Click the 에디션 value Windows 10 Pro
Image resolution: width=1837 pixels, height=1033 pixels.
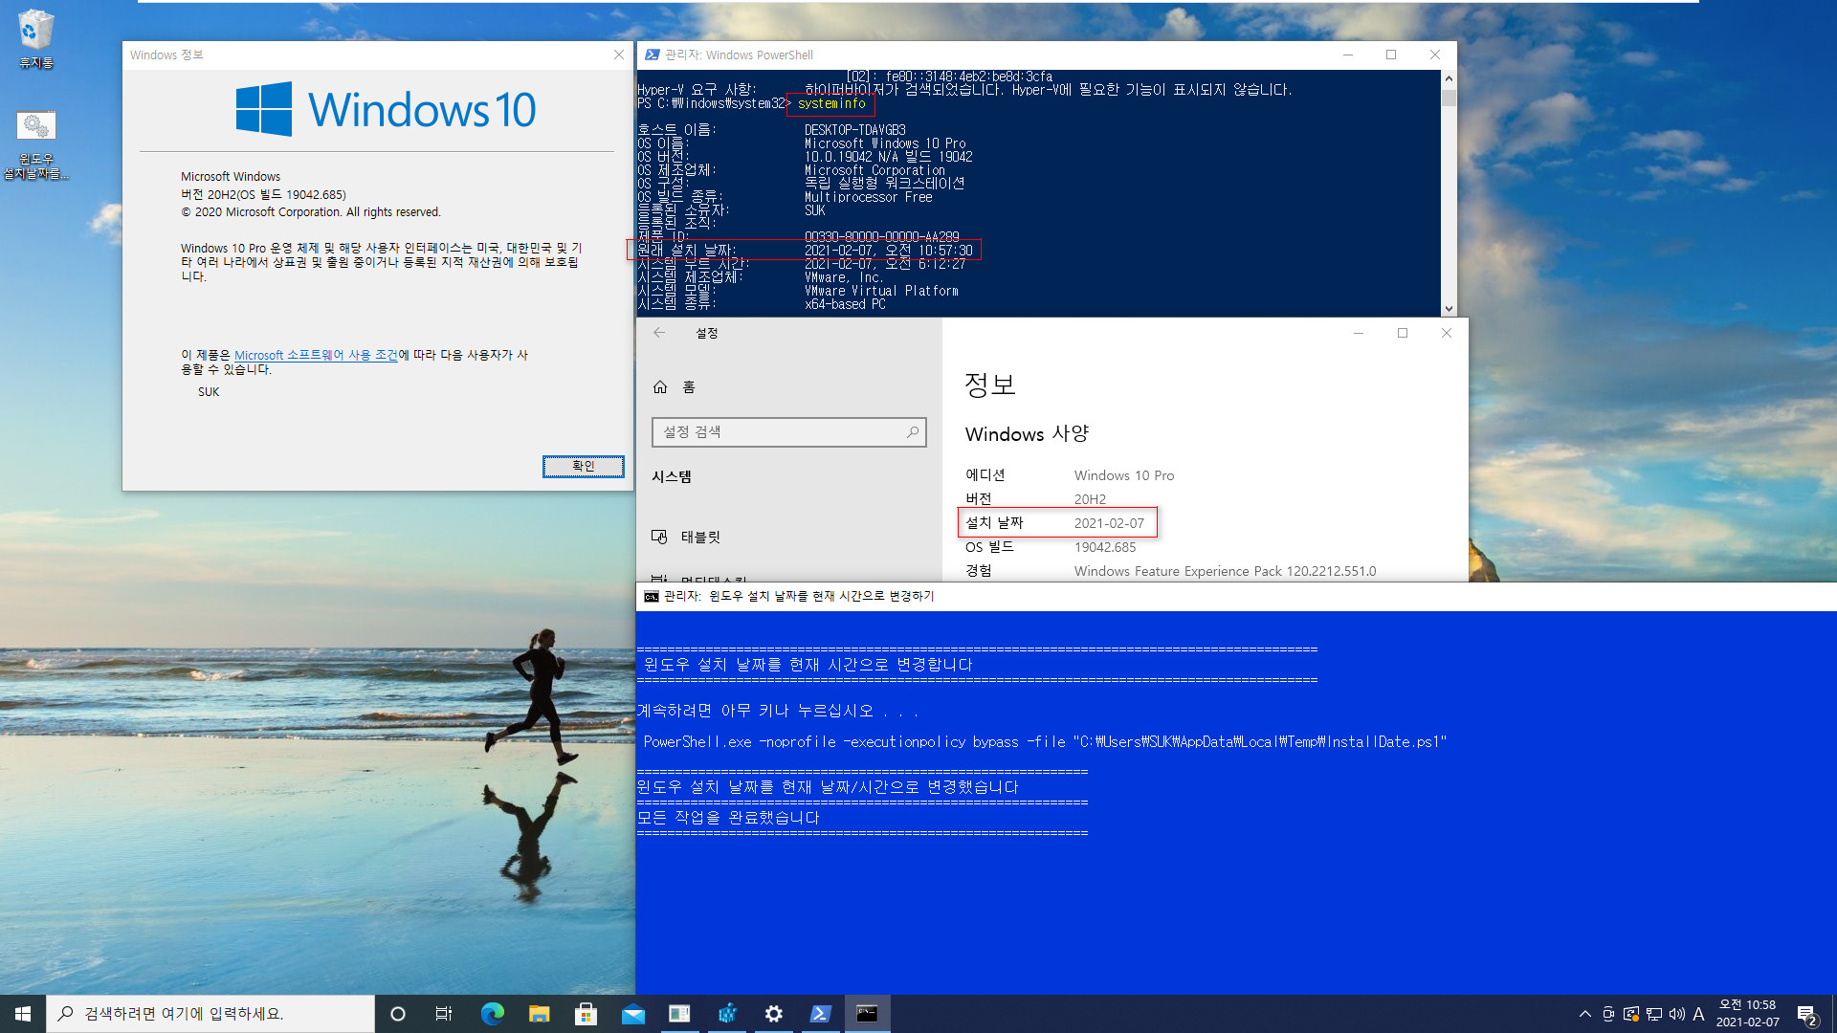click(x=1124, y=475)
